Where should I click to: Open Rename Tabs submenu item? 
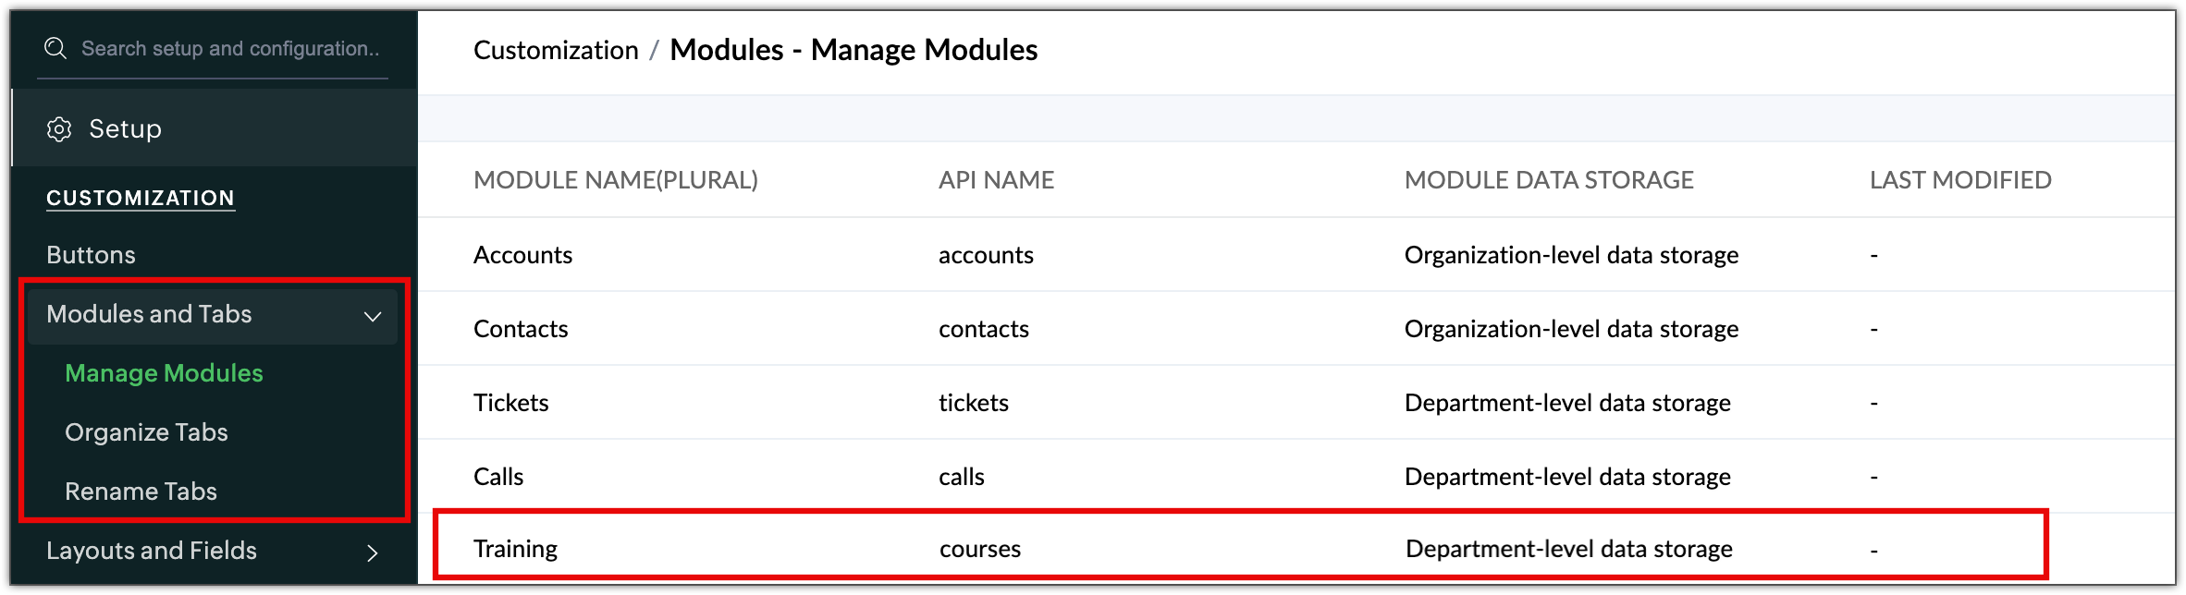(141, 492)
